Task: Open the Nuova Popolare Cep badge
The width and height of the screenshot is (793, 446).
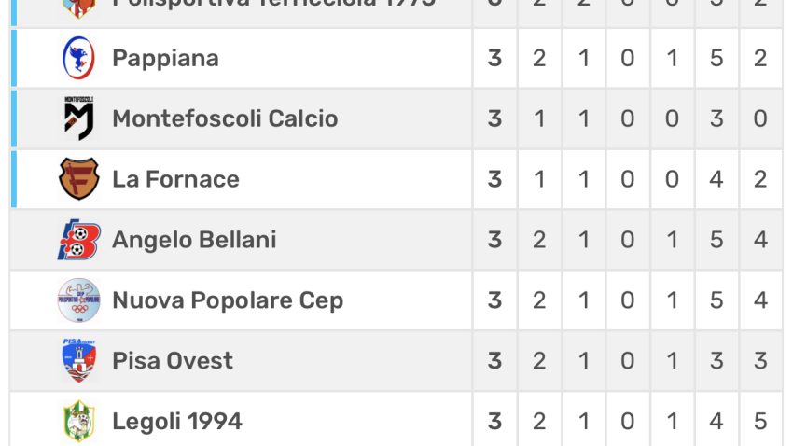Action: pos(79,300)
